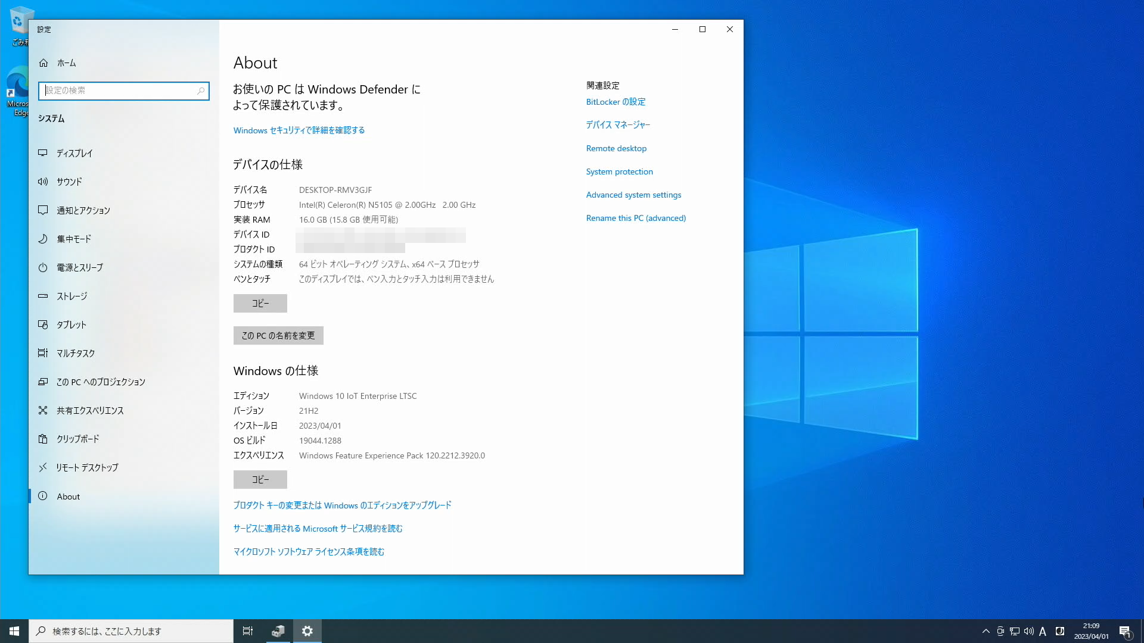Click the クリップボード icon
The image size is (1144, 643).
coord(43,439)
